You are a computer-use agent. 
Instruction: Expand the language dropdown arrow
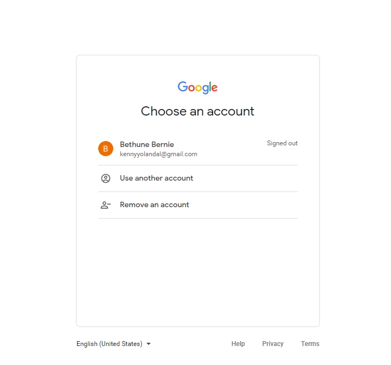(149, 344)
